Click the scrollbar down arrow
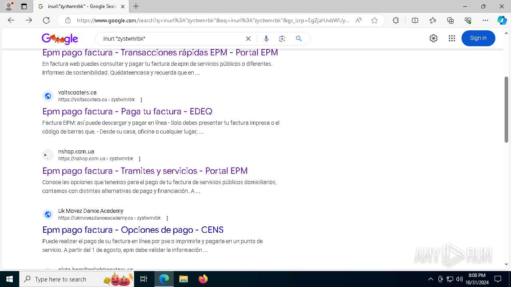 point(506,264)
